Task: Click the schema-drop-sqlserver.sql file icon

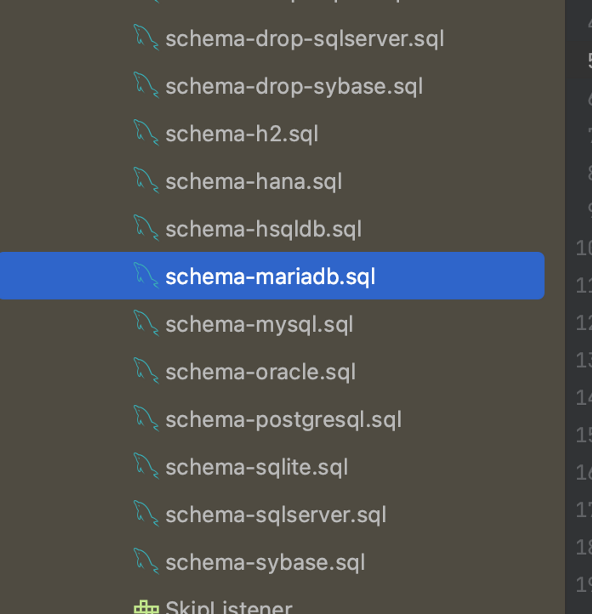Action: [146, 38]
